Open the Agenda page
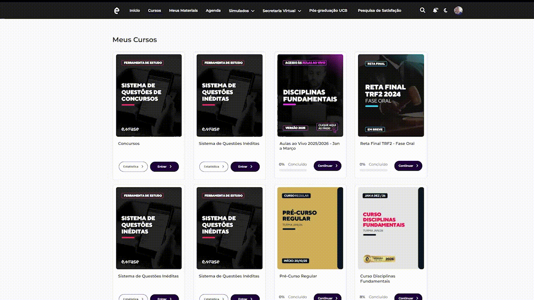Image resolution: width=534 pixels, height=300 pixels. pyautogui.click(x=213, y=10)
